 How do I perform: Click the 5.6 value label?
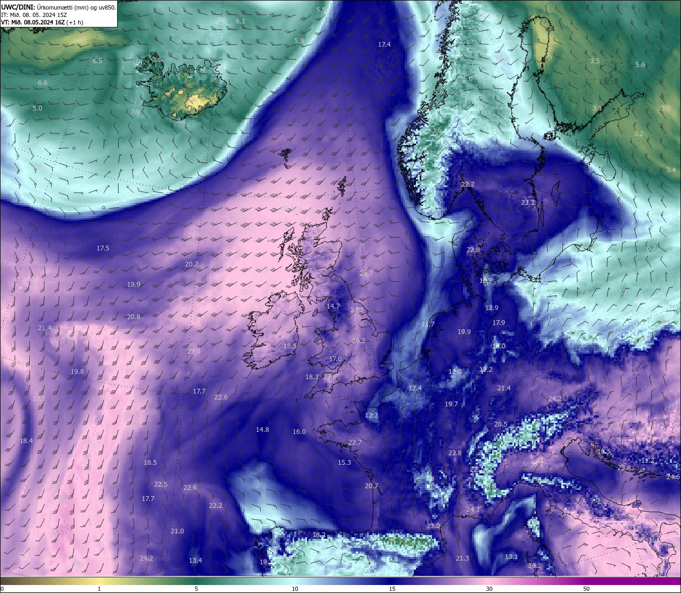tap(640, 65)
